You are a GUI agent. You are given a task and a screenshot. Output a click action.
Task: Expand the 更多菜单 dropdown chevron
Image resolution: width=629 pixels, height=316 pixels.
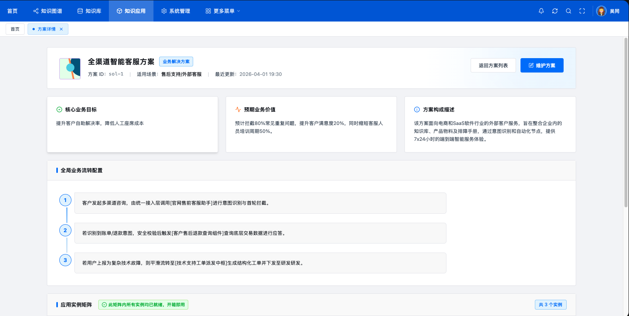tap(239, 11)
